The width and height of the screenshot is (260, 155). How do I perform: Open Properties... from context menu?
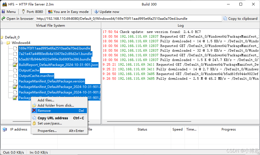click(59, 131)
